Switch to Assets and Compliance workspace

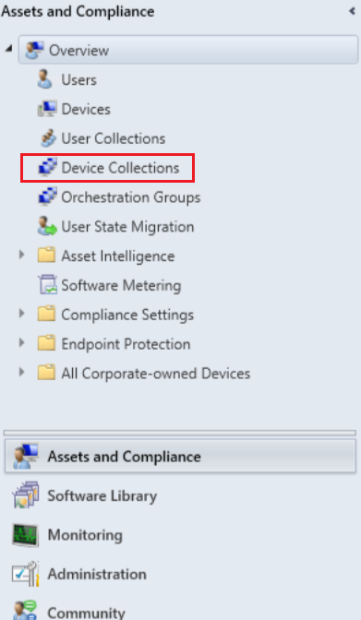[180, 457]
